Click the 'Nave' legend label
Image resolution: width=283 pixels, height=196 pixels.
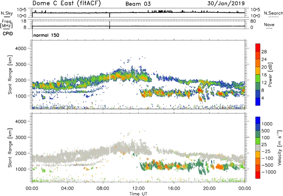[x=269, y=24]
